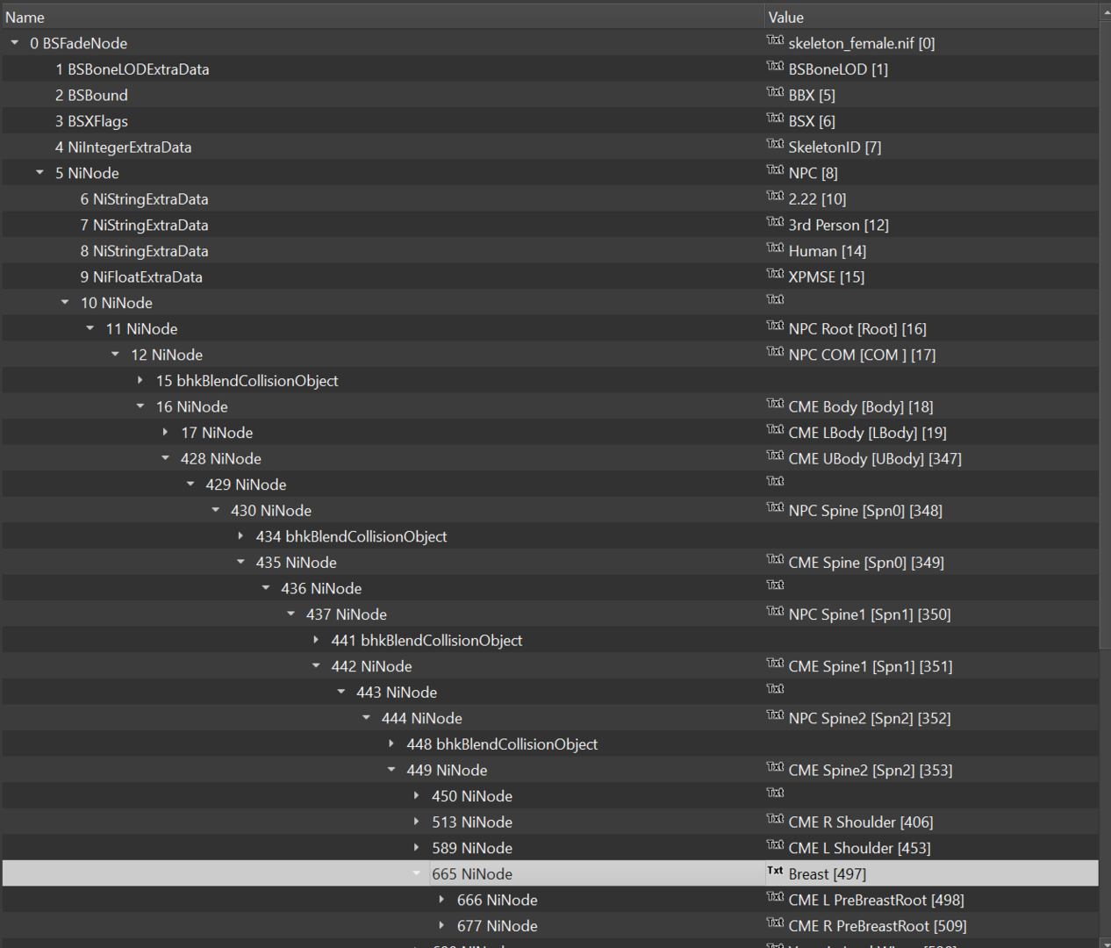
Task: Collapse the selected 665 NiNode
Action: click(416, 873)
